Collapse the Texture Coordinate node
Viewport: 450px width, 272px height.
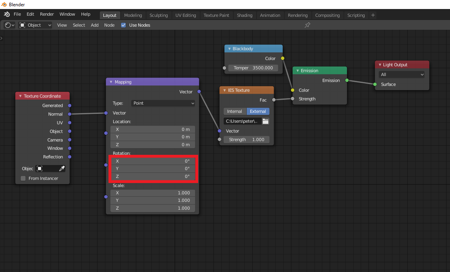click(20, 96)
